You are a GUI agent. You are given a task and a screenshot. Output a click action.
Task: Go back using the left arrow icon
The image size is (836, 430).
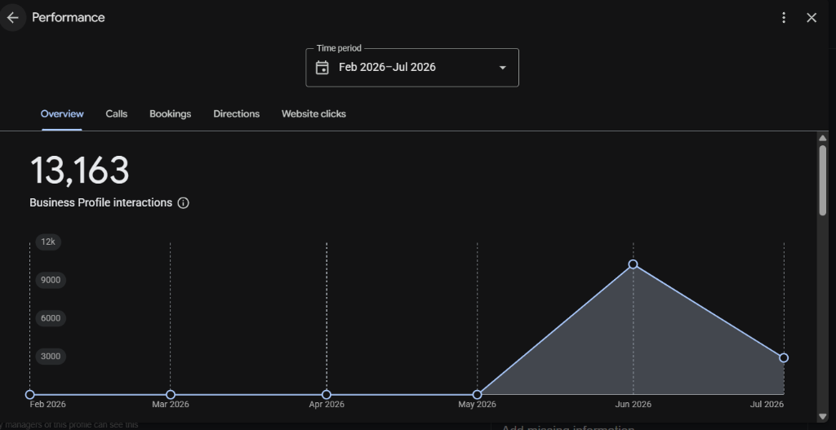click(x=12, y=18)
